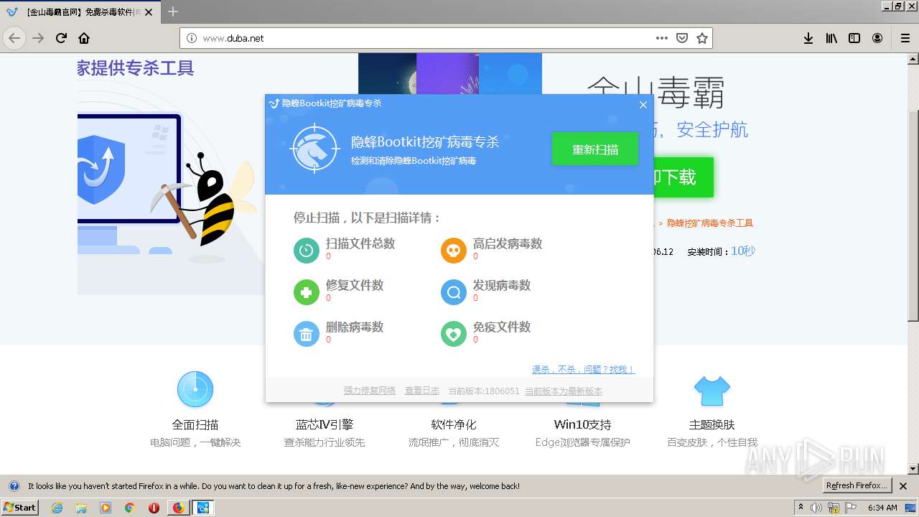Click the volume speaker tray icon
Screen dimensions: 919x517
click(x=817, y=508)
